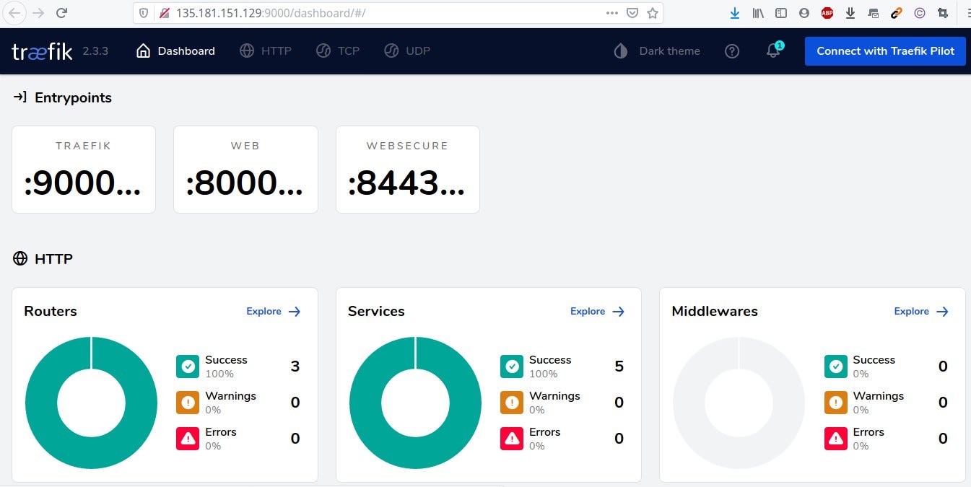Toggle the sidebar view icon
This screenshot has width=971, height=487.
[x=781, y=13]
